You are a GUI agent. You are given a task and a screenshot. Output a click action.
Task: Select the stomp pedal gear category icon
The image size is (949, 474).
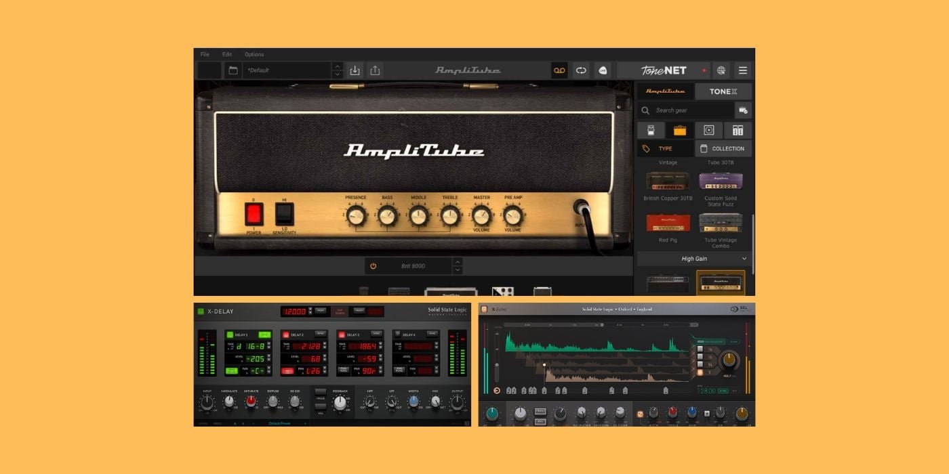pyautogui.click(x=651, y=130)
